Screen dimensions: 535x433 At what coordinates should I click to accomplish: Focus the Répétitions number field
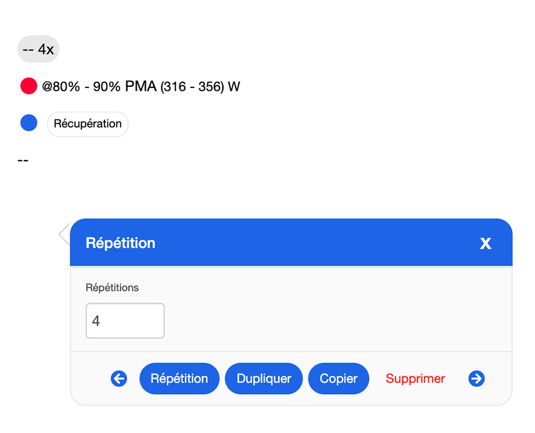tap(125, 321)
